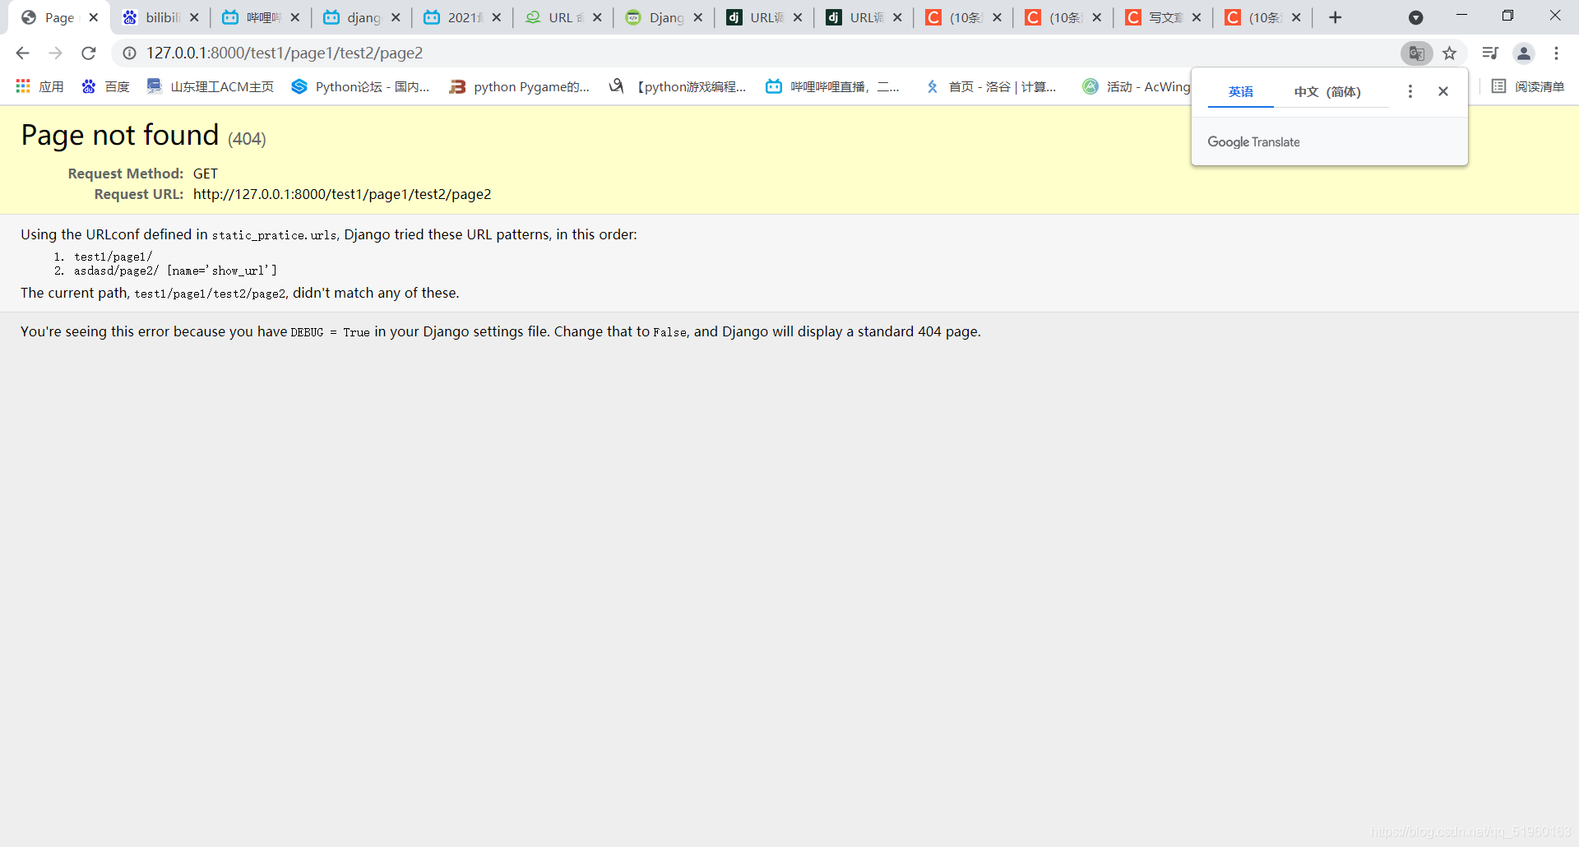Close the current Page tab
Screen dimensions: 1579x847
(x=94, y=17)
